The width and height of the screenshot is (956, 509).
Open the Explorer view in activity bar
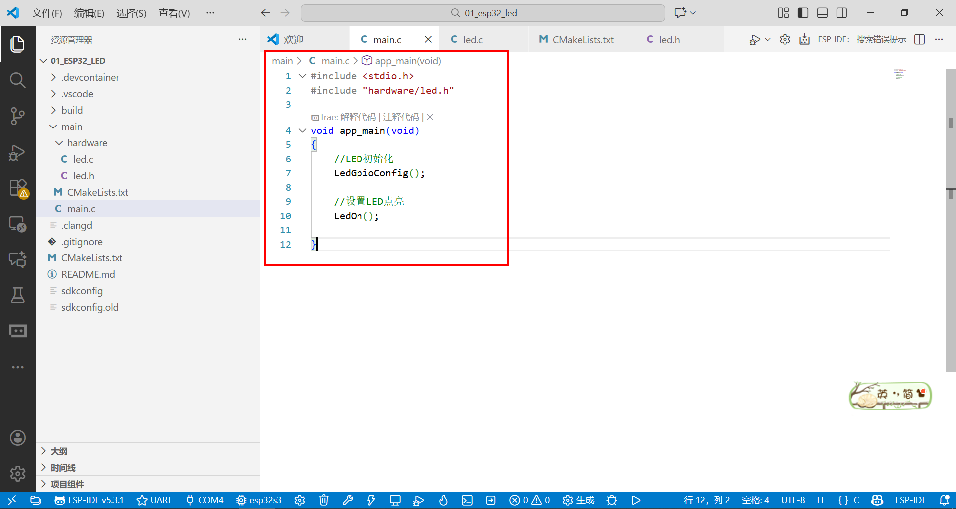(18, 44)
